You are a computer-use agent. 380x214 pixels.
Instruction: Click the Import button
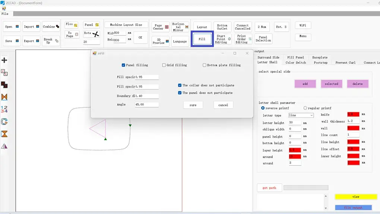31,27
